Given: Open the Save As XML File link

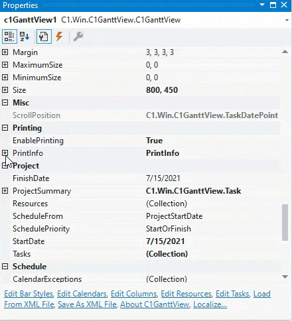Looking at the screenshot, I should click(87, 304).
